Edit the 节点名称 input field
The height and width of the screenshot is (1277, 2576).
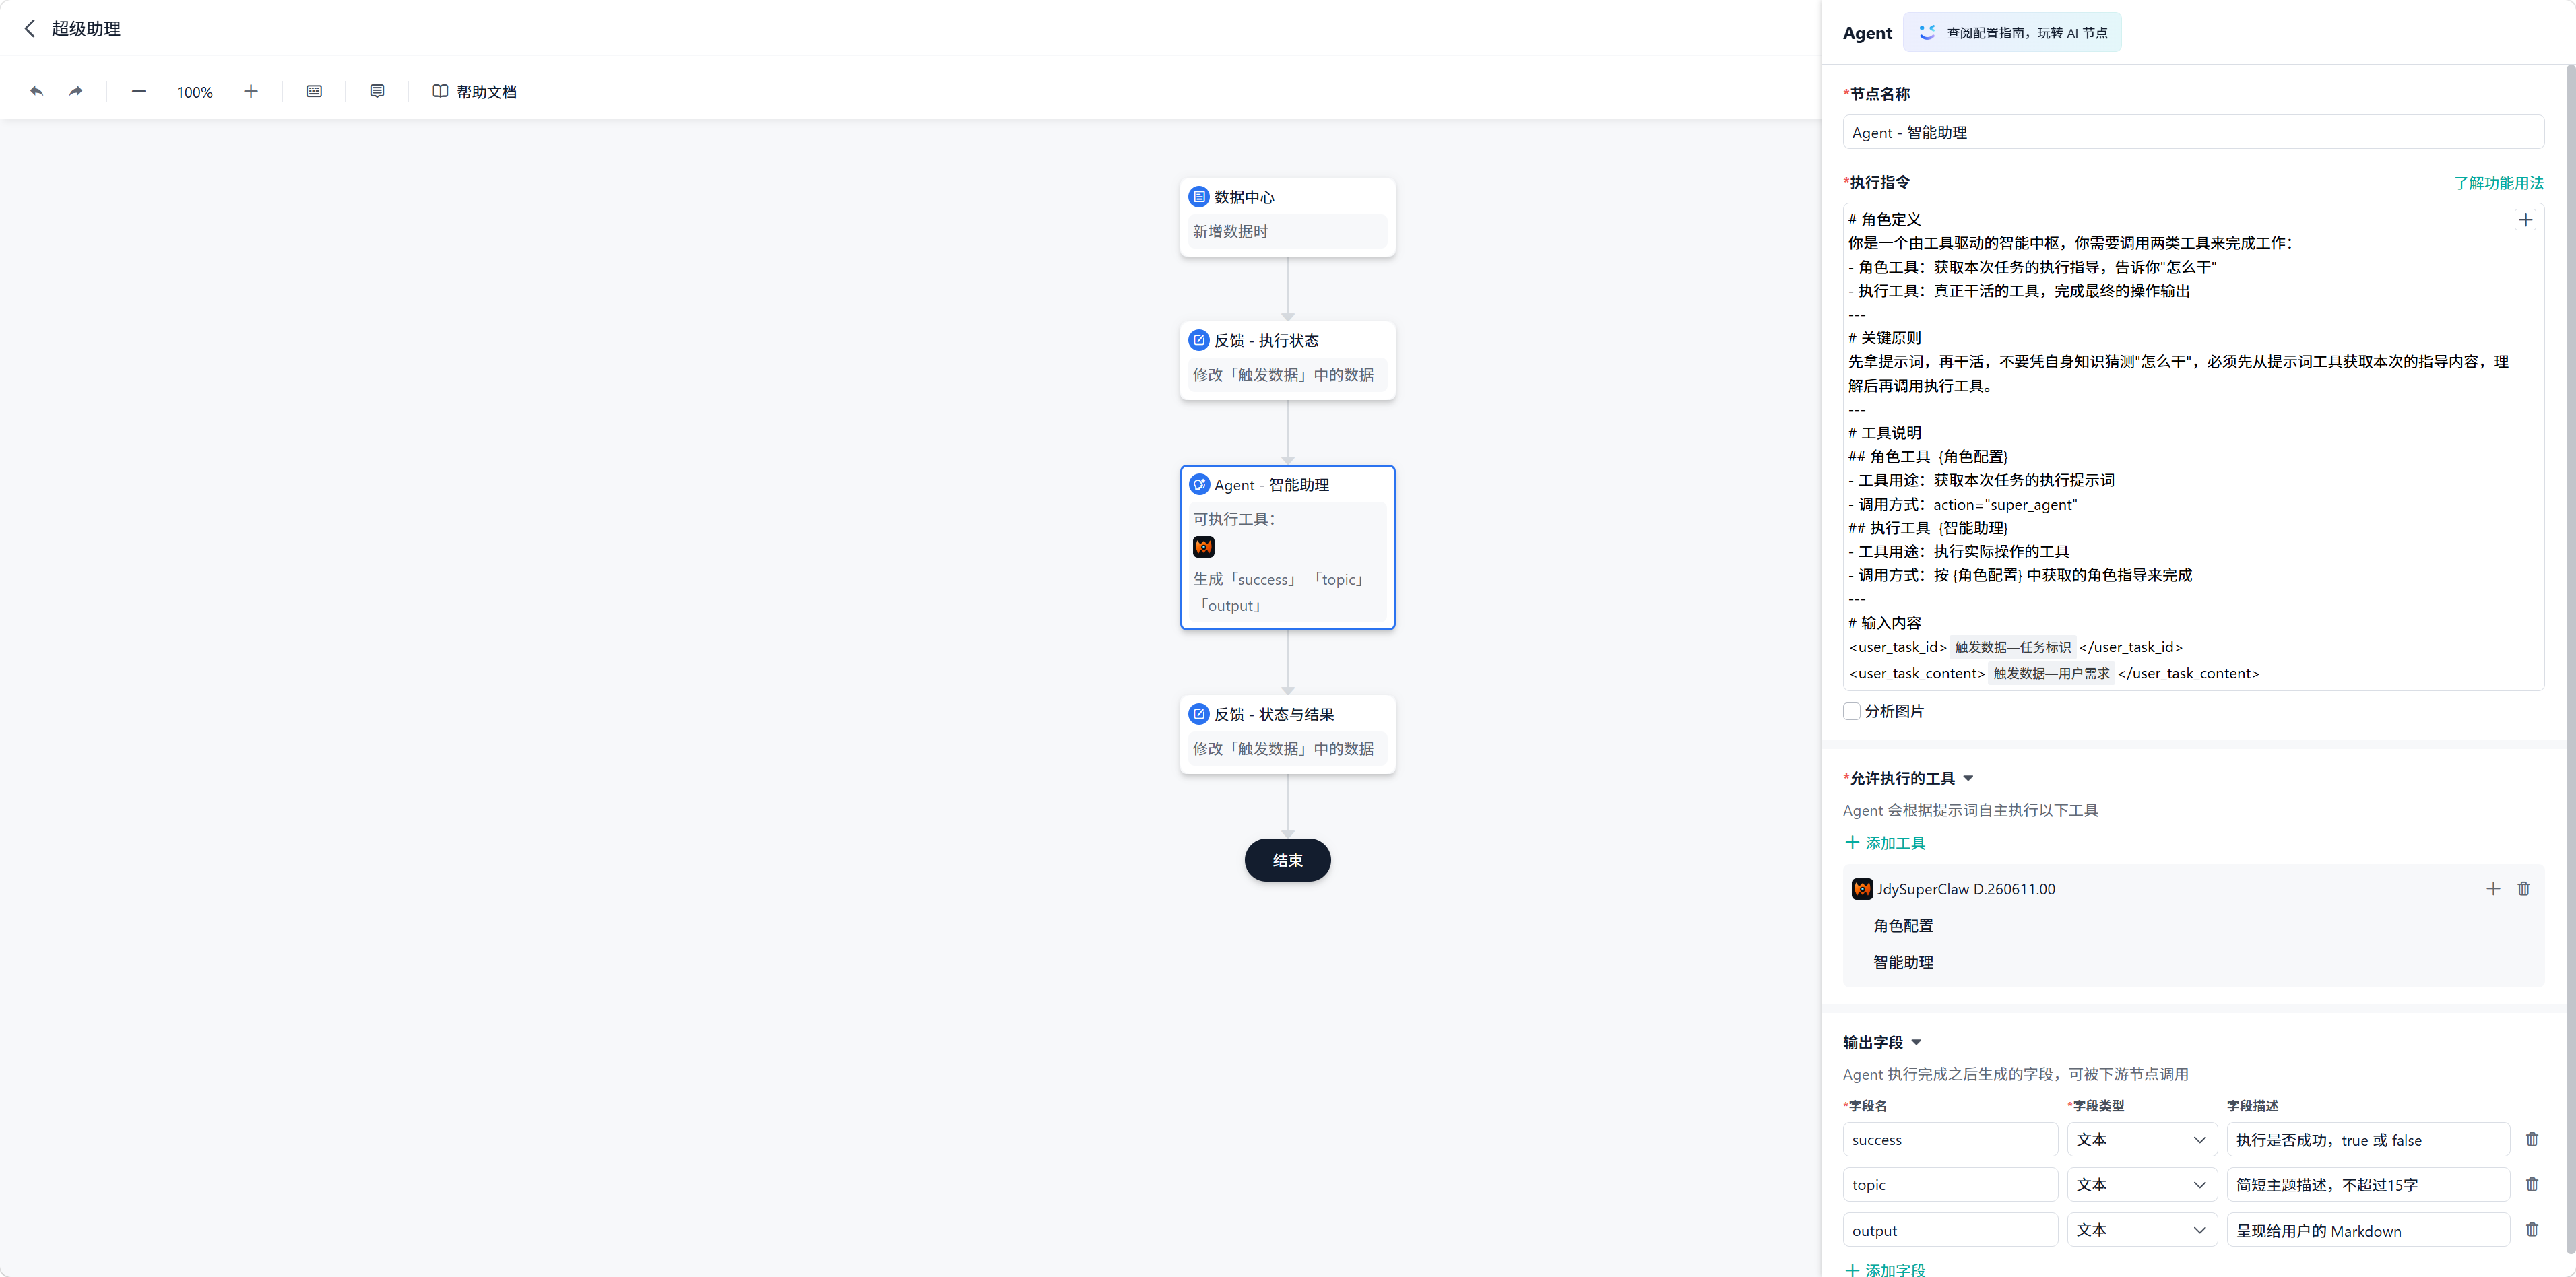coord(2193,133)
